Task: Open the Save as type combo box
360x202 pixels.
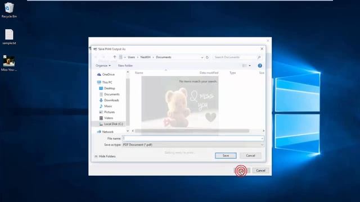Action: point(193,145)
